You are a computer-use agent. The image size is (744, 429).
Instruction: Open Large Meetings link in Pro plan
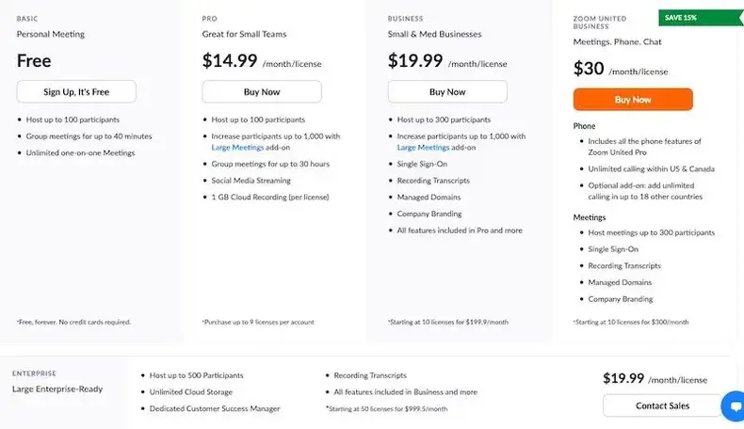[x=236, y=147]
